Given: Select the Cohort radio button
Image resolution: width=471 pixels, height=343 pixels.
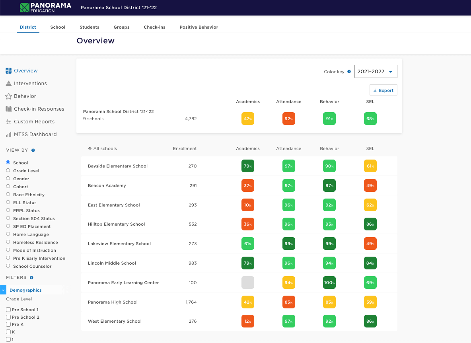Looking at the screenshot, I should coord(8,186).
